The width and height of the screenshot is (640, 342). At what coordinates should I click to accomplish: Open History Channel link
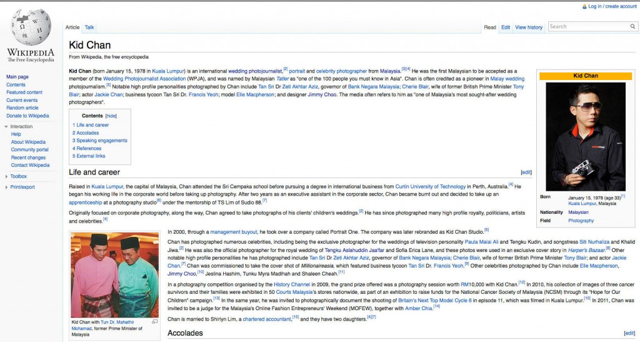click(x=292, y=284)
